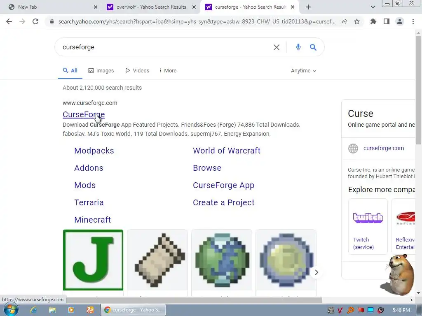This screenshot has height=316, width=422.
Task: Open curseforge.com link in Curse panel
Action: (384, 148)
